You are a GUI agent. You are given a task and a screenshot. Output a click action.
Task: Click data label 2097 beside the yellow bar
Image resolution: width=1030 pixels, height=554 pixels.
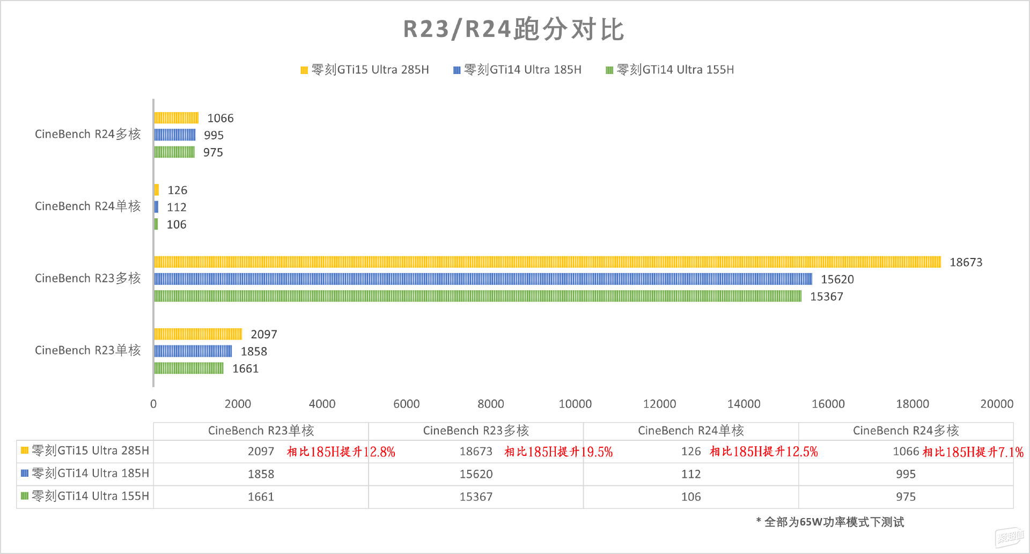(264, 334)
